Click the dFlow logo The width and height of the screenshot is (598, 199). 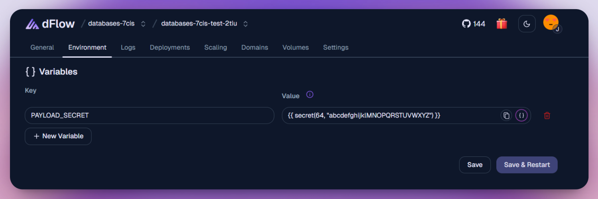coord(50,24)
